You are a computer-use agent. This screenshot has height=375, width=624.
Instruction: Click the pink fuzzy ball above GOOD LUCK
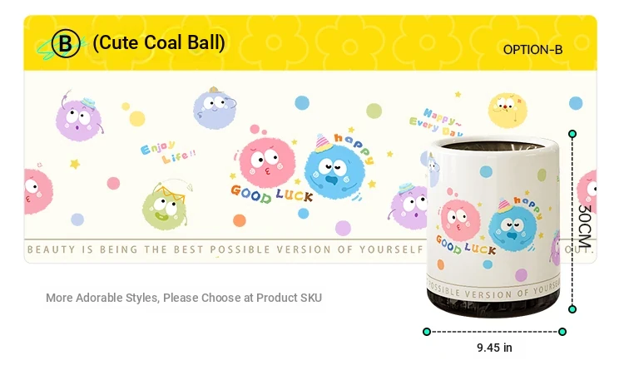(266, 162)
